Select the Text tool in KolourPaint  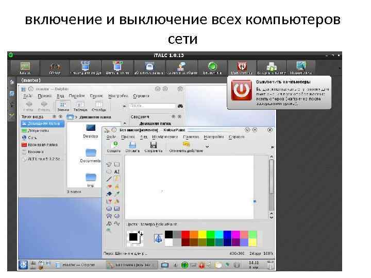(x=116, y=171)
